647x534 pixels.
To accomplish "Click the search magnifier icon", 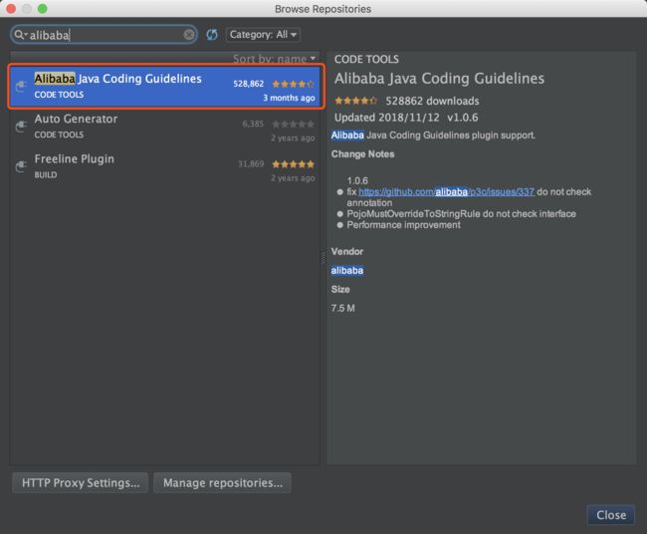I will pyautogui.click(x=19, y=35).
